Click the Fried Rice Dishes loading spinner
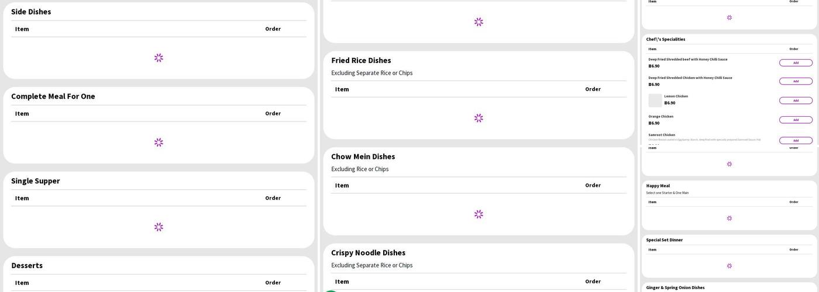Image resolution: width=819 pixels, height=292 pixels. (479, 118)
